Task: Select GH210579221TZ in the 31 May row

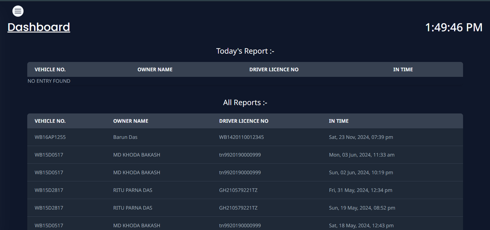Action: point(238,190)
